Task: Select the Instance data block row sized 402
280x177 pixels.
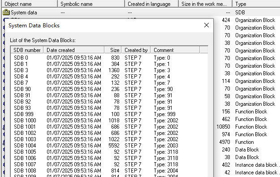Action: click(247, 164)
